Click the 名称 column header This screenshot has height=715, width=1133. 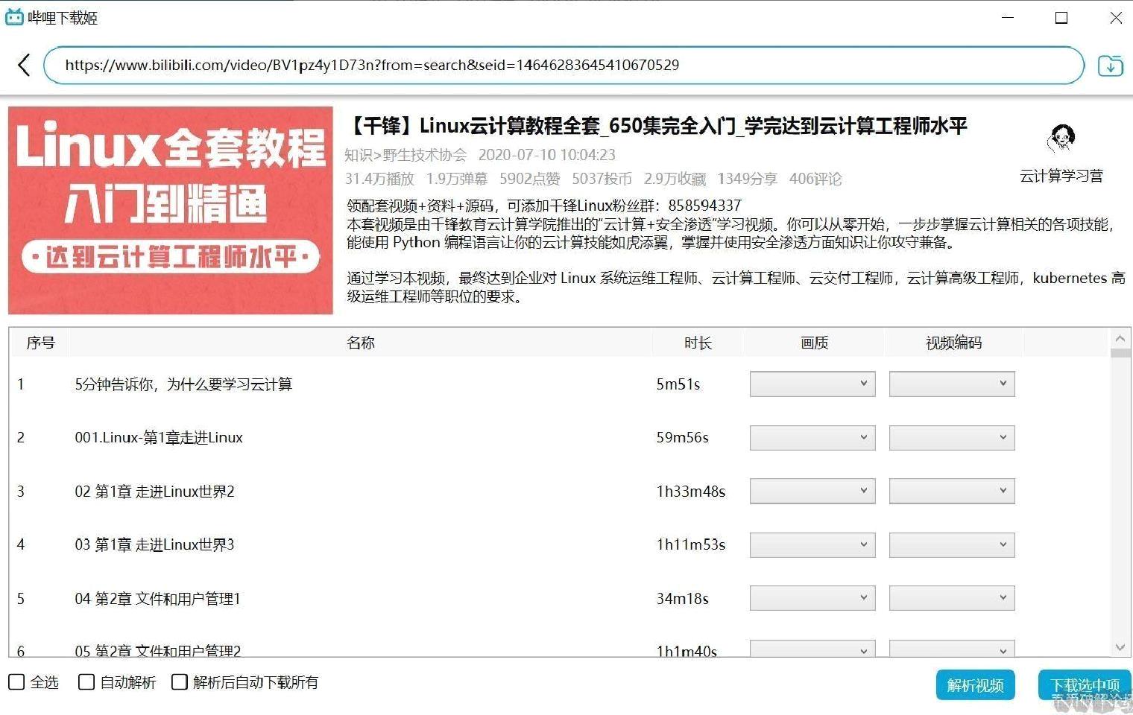click(361, 343)
